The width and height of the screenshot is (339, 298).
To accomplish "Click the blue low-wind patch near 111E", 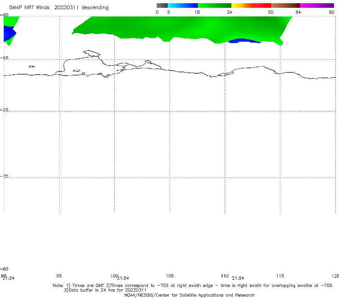I will [244, 41].
